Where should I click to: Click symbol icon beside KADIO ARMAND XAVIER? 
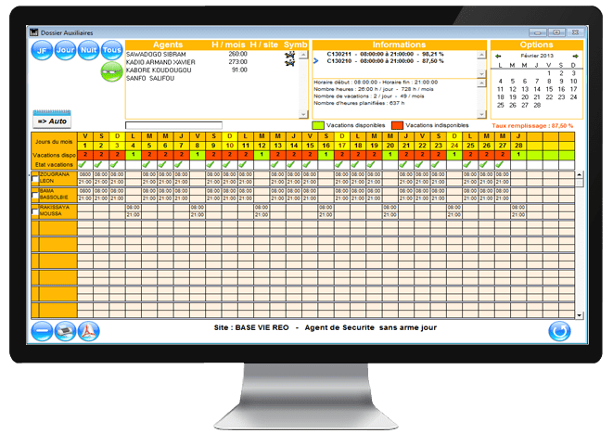pos(289,62)
